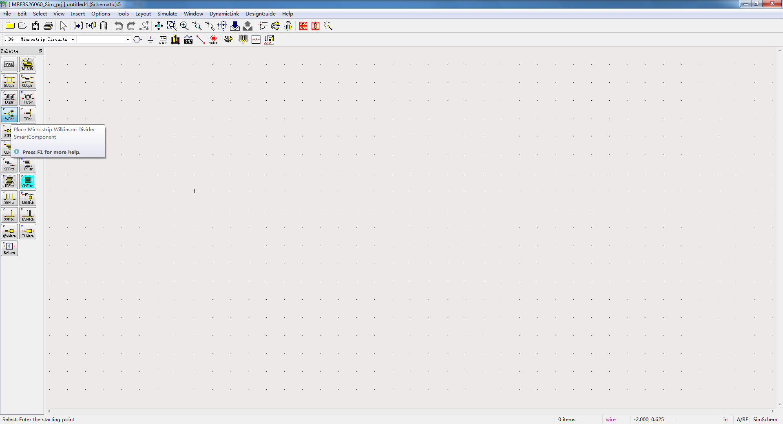Click vertical scrollbar up arrow

[x=780, y=50]
